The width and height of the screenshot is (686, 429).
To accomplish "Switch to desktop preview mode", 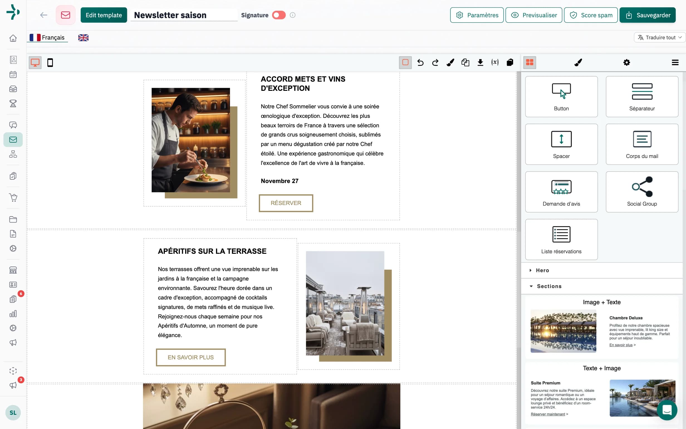I will point(35,62).
